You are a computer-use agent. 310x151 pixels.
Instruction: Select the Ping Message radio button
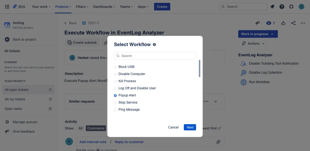[x=115, y=110]
